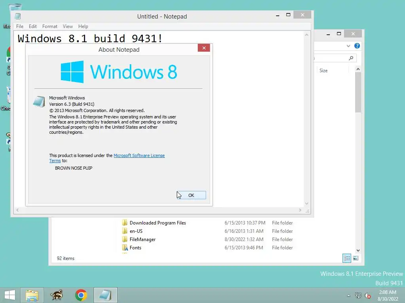Click the Fonts folder icon
Image resolution: width=405 pixels, height=303 pixels.
click(125, 247)
